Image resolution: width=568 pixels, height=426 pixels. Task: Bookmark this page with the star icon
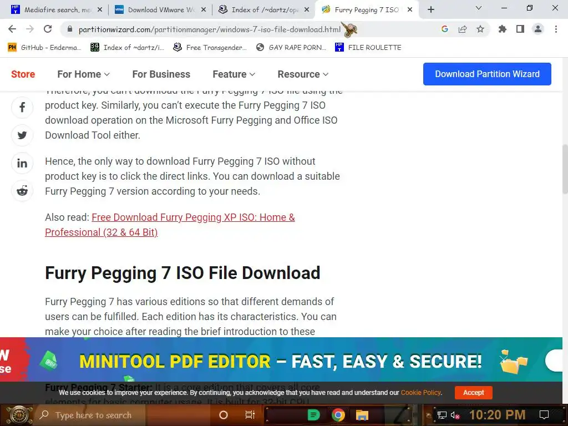click(x=480, y=29)
